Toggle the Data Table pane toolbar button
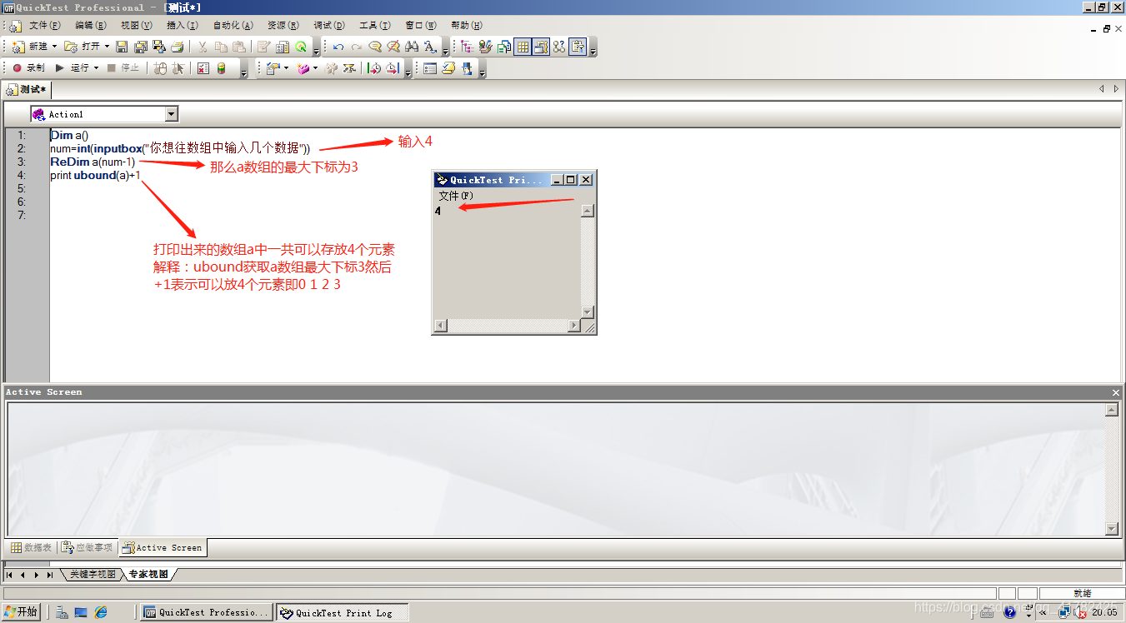Screen dimensions: 1126x623 point(523,47)
